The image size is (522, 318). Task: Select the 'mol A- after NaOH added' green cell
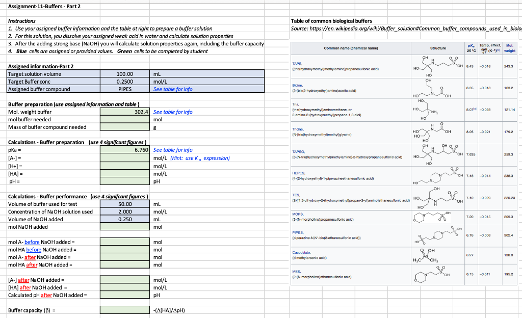(125, 257)
